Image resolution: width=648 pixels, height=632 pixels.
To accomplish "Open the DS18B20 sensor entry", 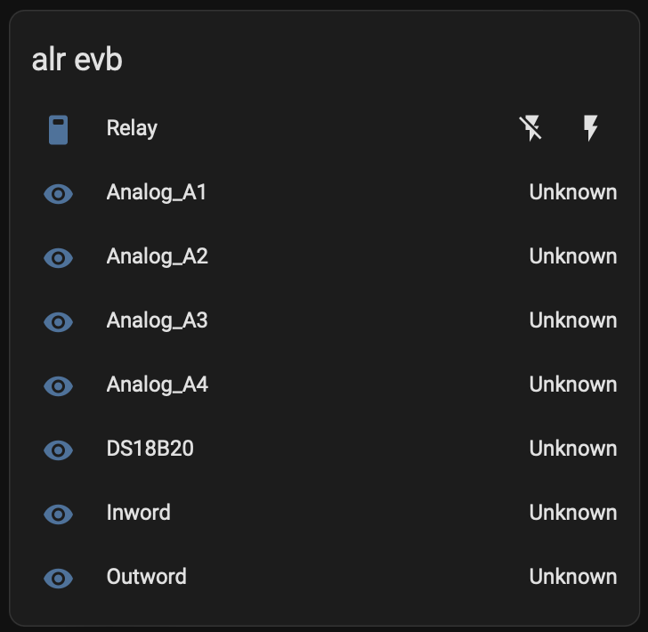I will [150, 449].
